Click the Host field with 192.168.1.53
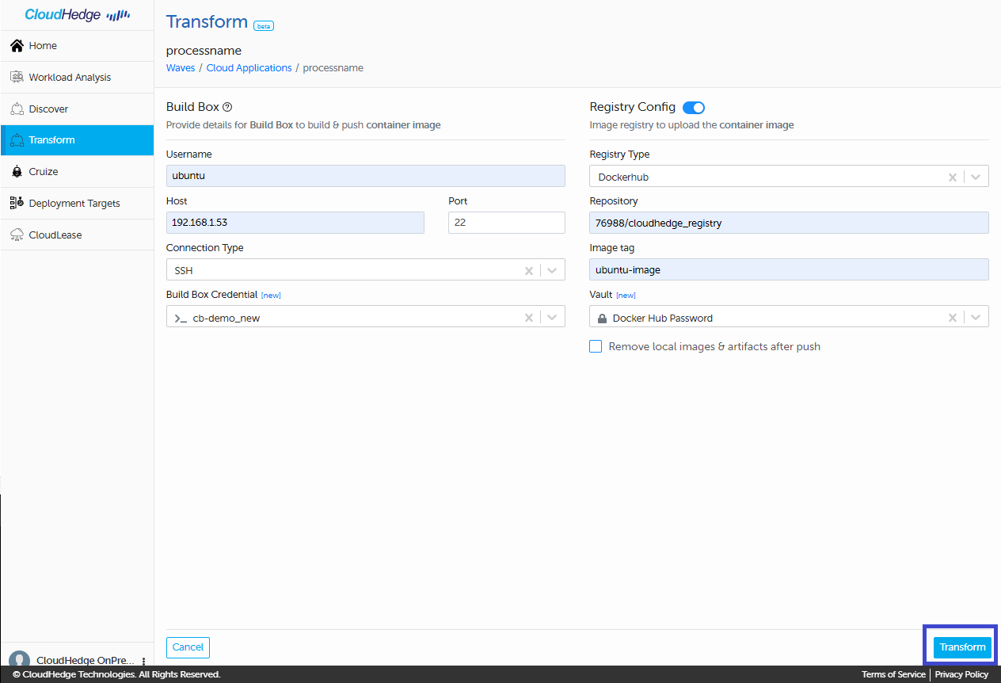Screen dimensions: 1001x683 (x=295, y=223)
